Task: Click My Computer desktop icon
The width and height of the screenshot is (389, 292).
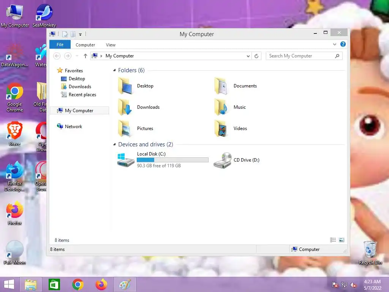Action: (x=15, y=16)
